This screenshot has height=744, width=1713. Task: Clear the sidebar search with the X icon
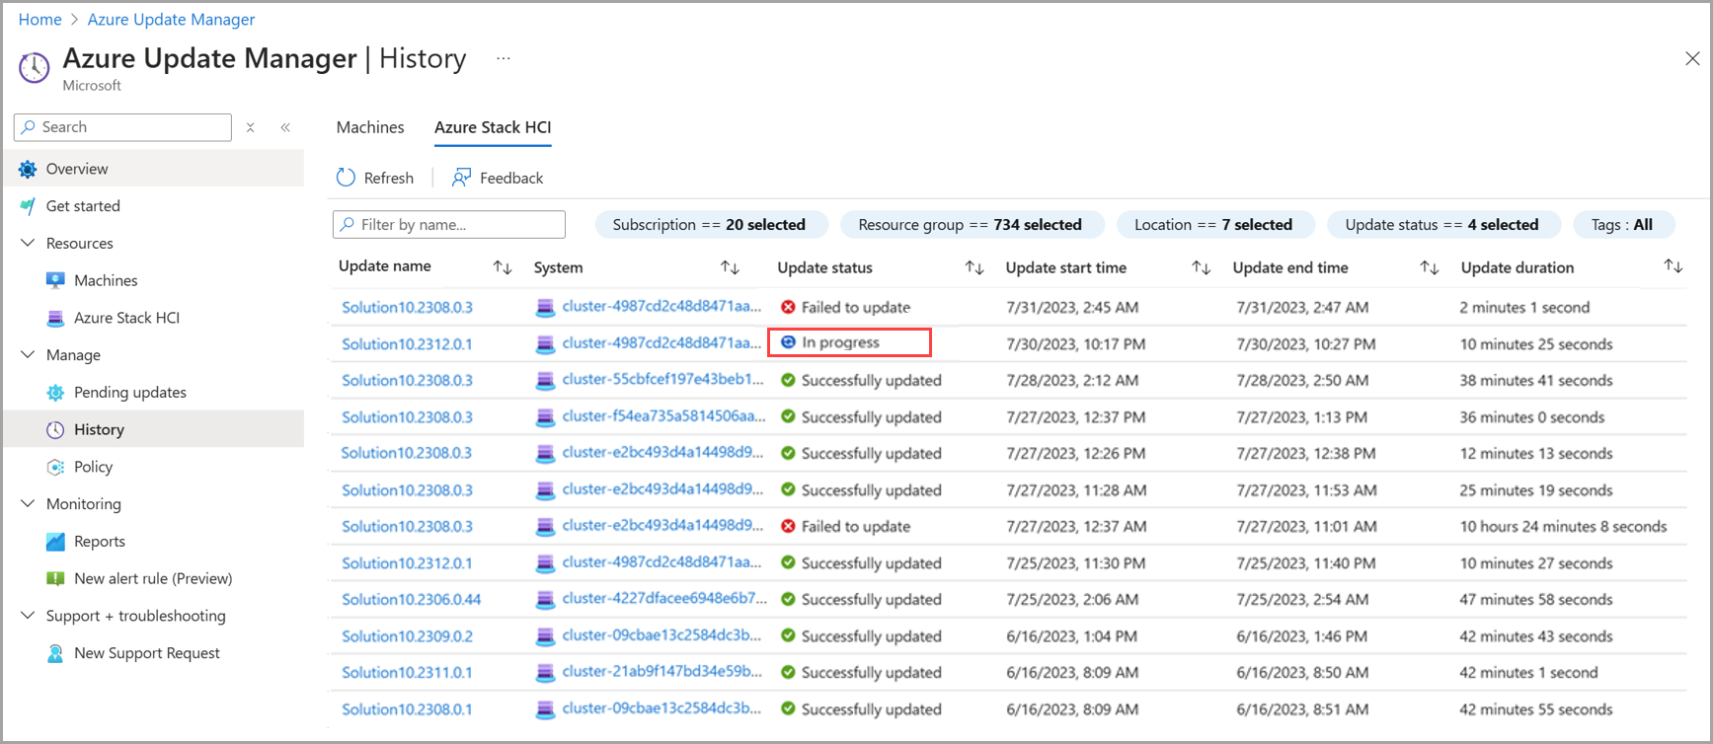251,127
